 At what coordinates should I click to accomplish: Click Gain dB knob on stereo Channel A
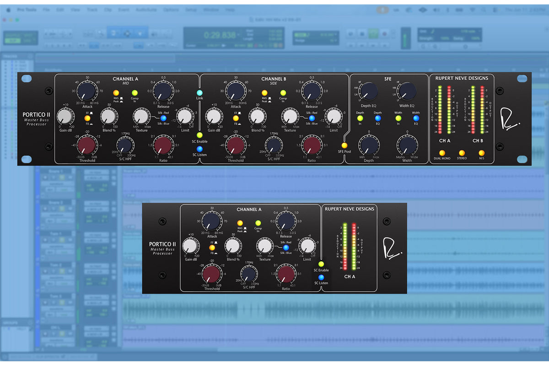[65, 117]
